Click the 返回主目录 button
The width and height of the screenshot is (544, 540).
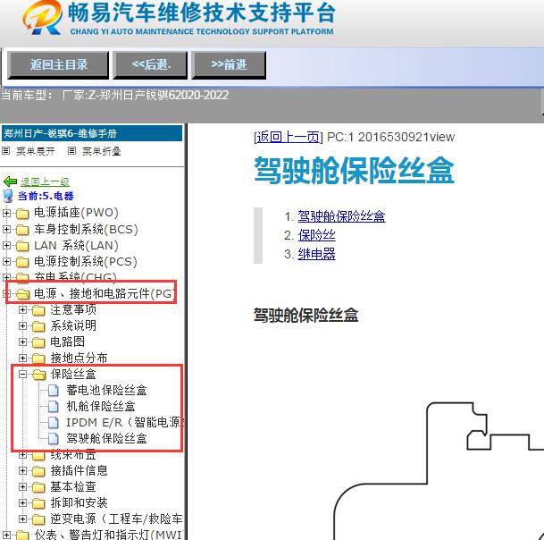pos(58,65)
